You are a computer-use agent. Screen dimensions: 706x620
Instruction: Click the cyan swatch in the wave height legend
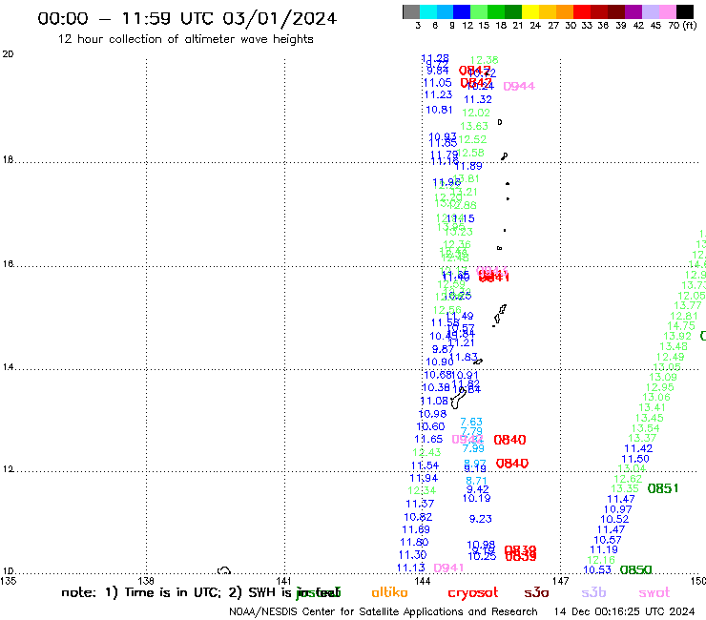pos(427,11)
